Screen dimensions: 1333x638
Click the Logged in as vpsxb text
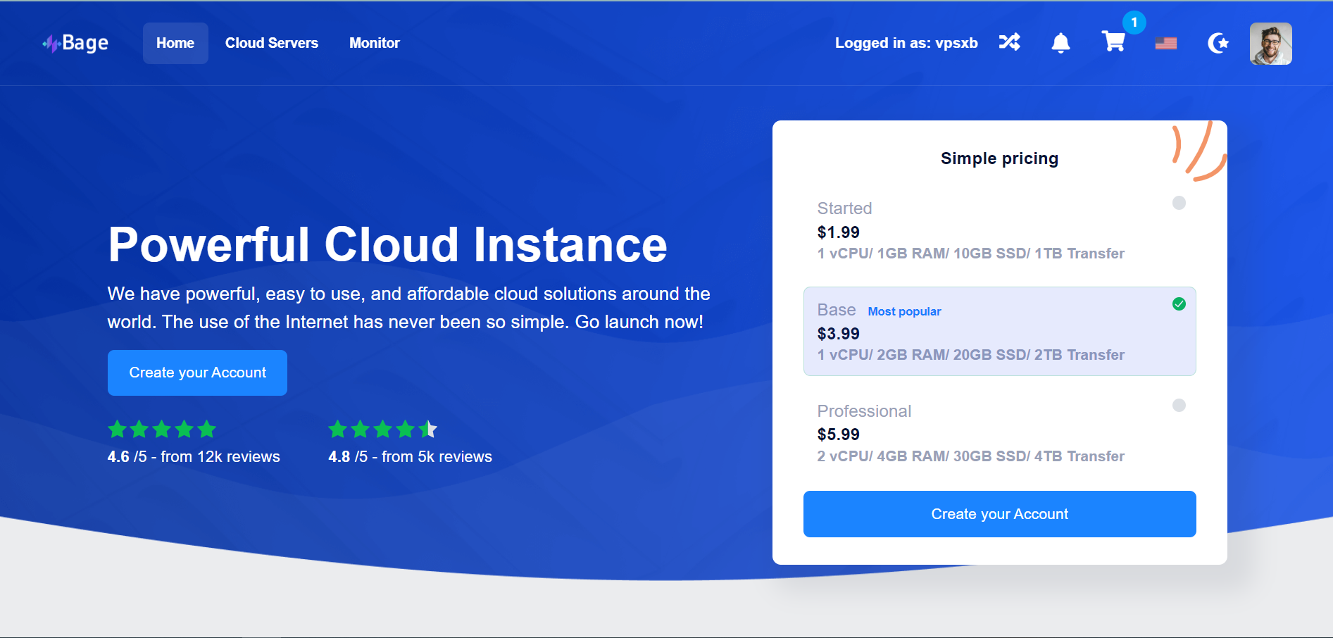(906, 44)
